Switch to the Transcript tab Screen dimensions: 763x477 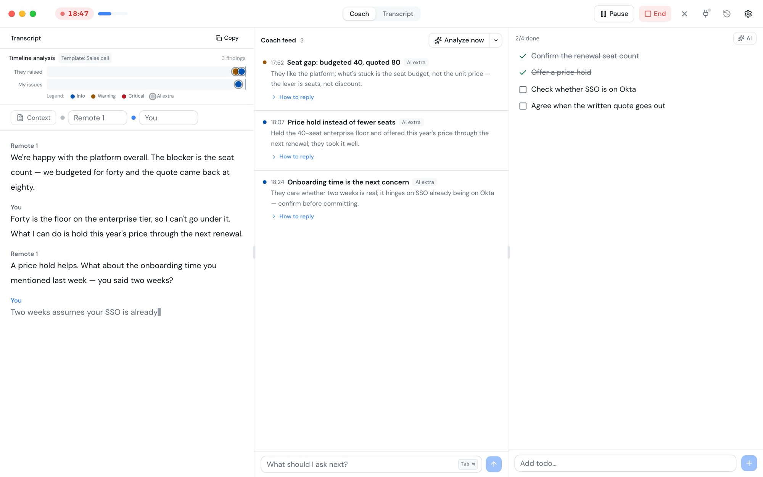pos(398,14)
